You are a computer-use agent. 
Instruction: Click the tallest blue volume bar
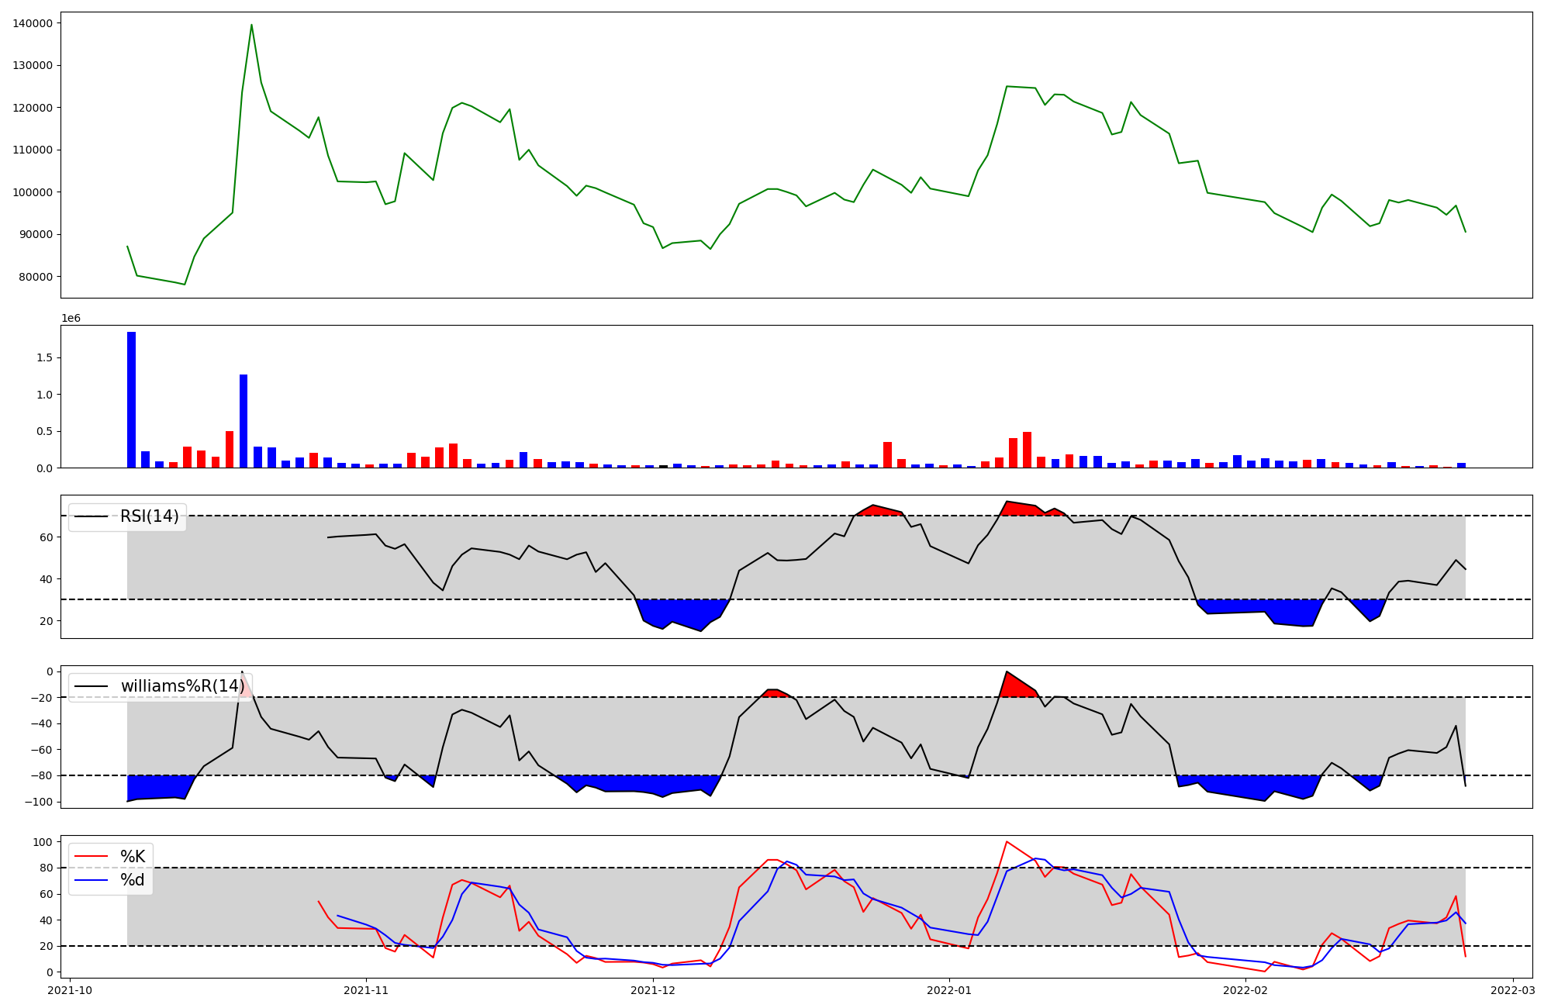point(132,399)
